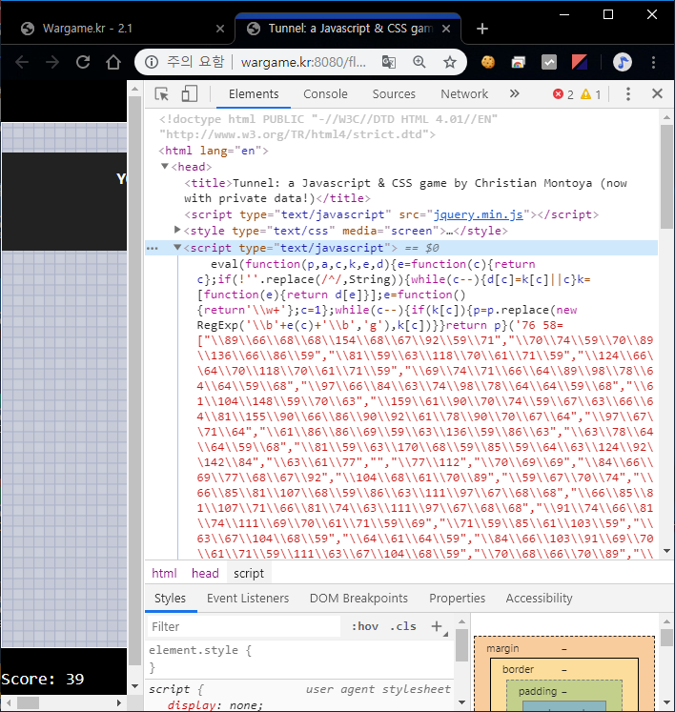
Task: Switch to the Wargame.kr - 2.1 tab
Action: [117, 29]
